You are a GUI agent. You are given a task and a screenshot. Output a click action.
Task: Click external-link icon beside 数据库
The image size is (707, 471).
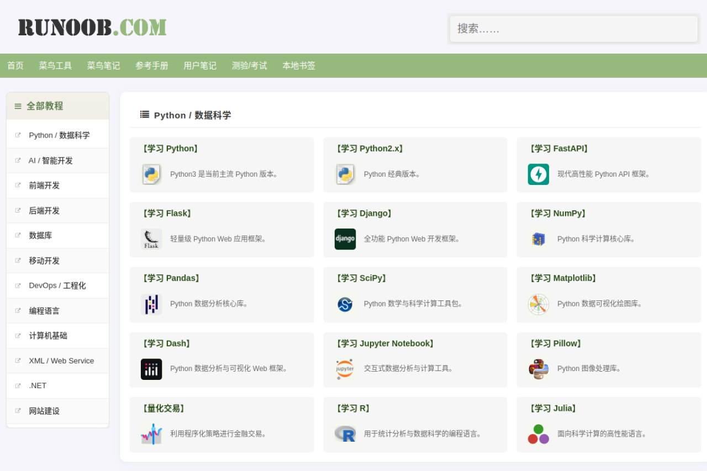[x=18, y=235]
